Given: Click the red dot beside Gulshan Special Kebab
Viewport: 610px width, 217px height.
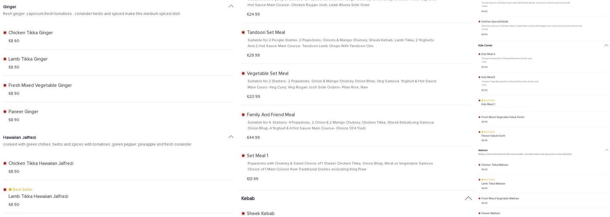Looking at the screenshot, I should coord(480,22).
